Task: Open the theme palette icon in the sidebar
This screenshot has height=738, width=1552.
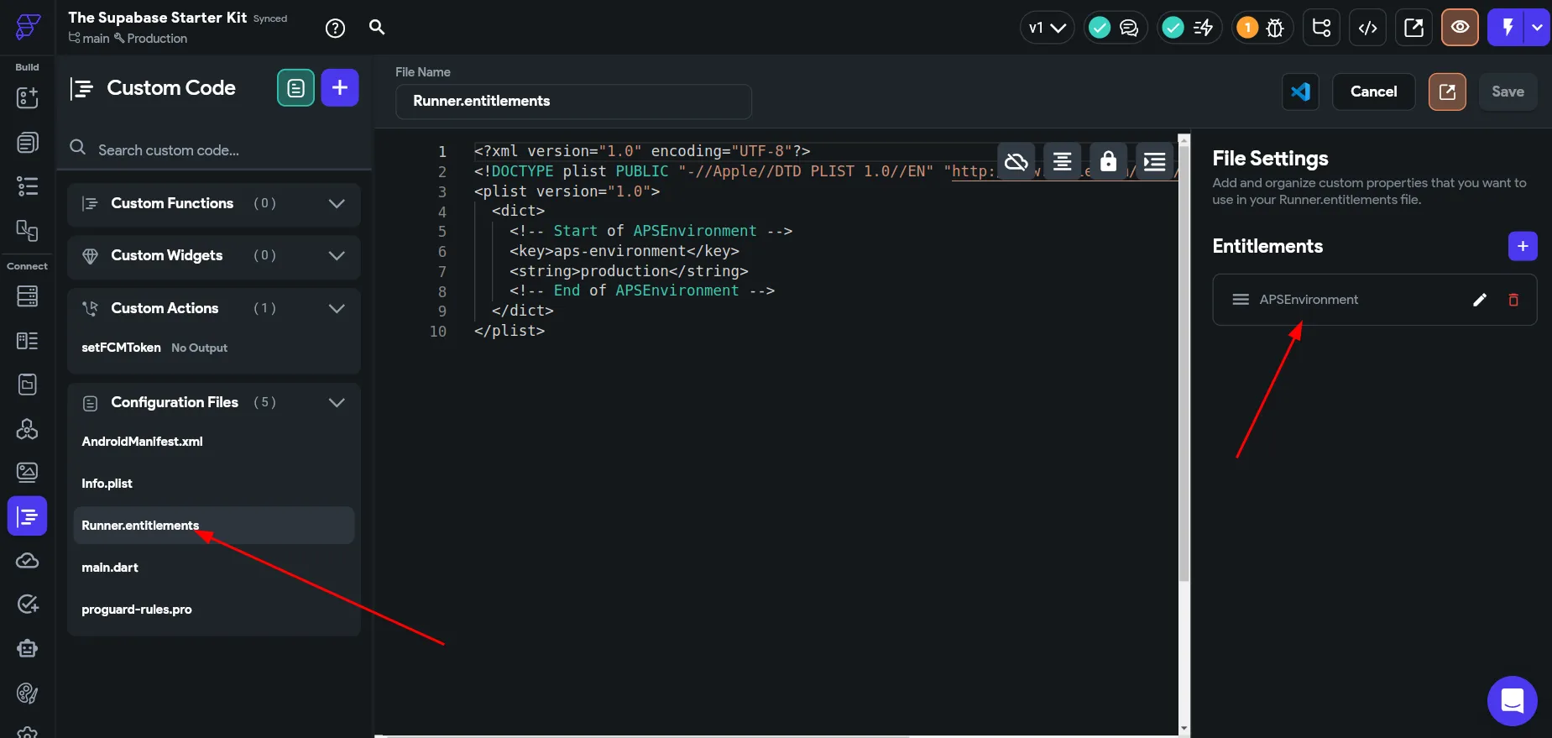Action: pyautogui.click(x=27, y=693)
